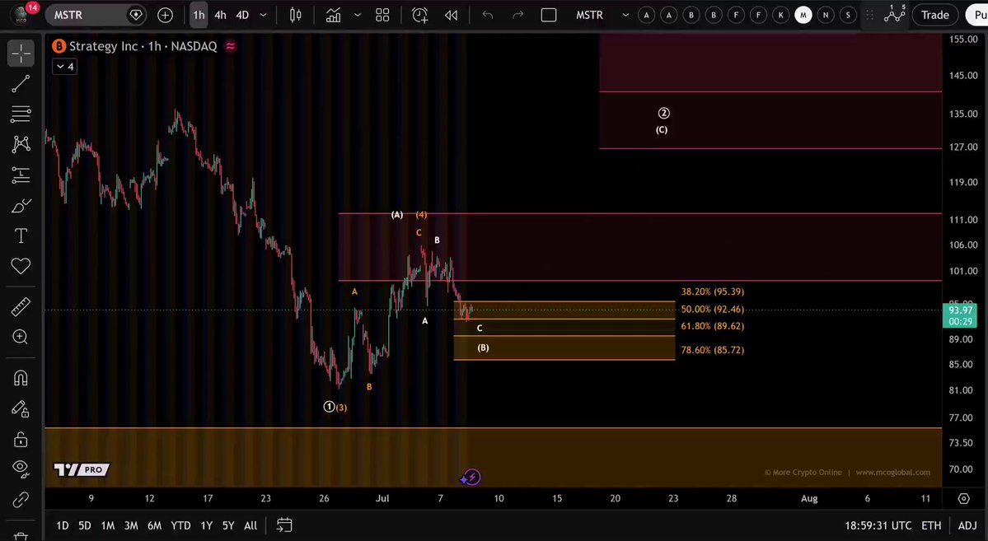Set the date range to 3M
This screenshot has height=541, width=988.
click(131, 525)
